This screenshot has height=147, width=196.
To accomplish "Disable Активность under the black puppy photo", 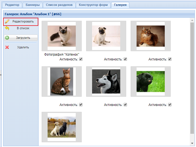I will (170, 105).
